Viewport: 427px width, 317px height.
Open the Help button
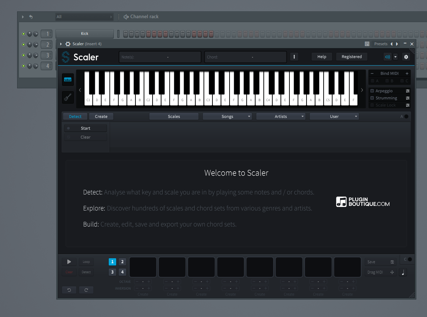[x=321, y=57]
